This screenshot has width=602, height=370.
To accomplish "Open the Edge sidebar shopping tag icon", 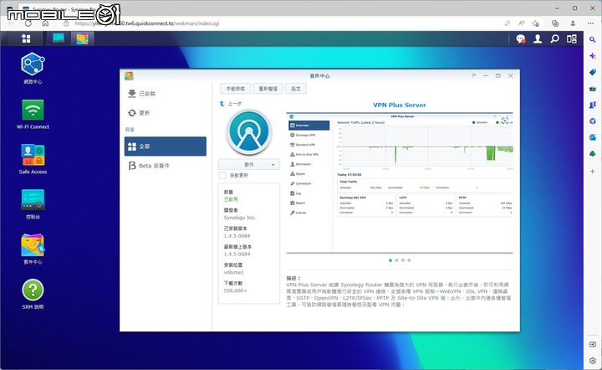I will click(x=593, y=72).
